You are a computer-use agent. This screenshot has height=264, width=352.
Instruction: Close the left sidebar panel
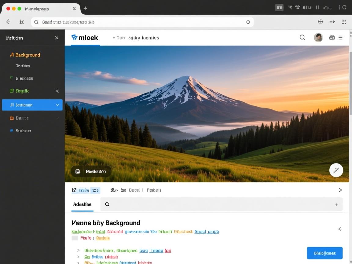[x=57, y=38]
